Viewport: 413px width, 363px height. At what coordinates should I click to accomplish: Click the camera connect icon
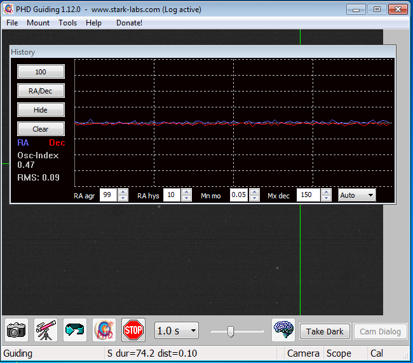pyautogui.click(x=17, y=330)
